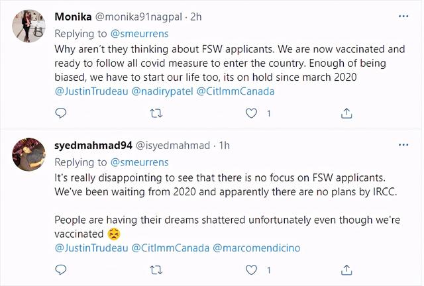Click Monika display name
The height and width of the screenshot is (286, 424).
[74, 16]
